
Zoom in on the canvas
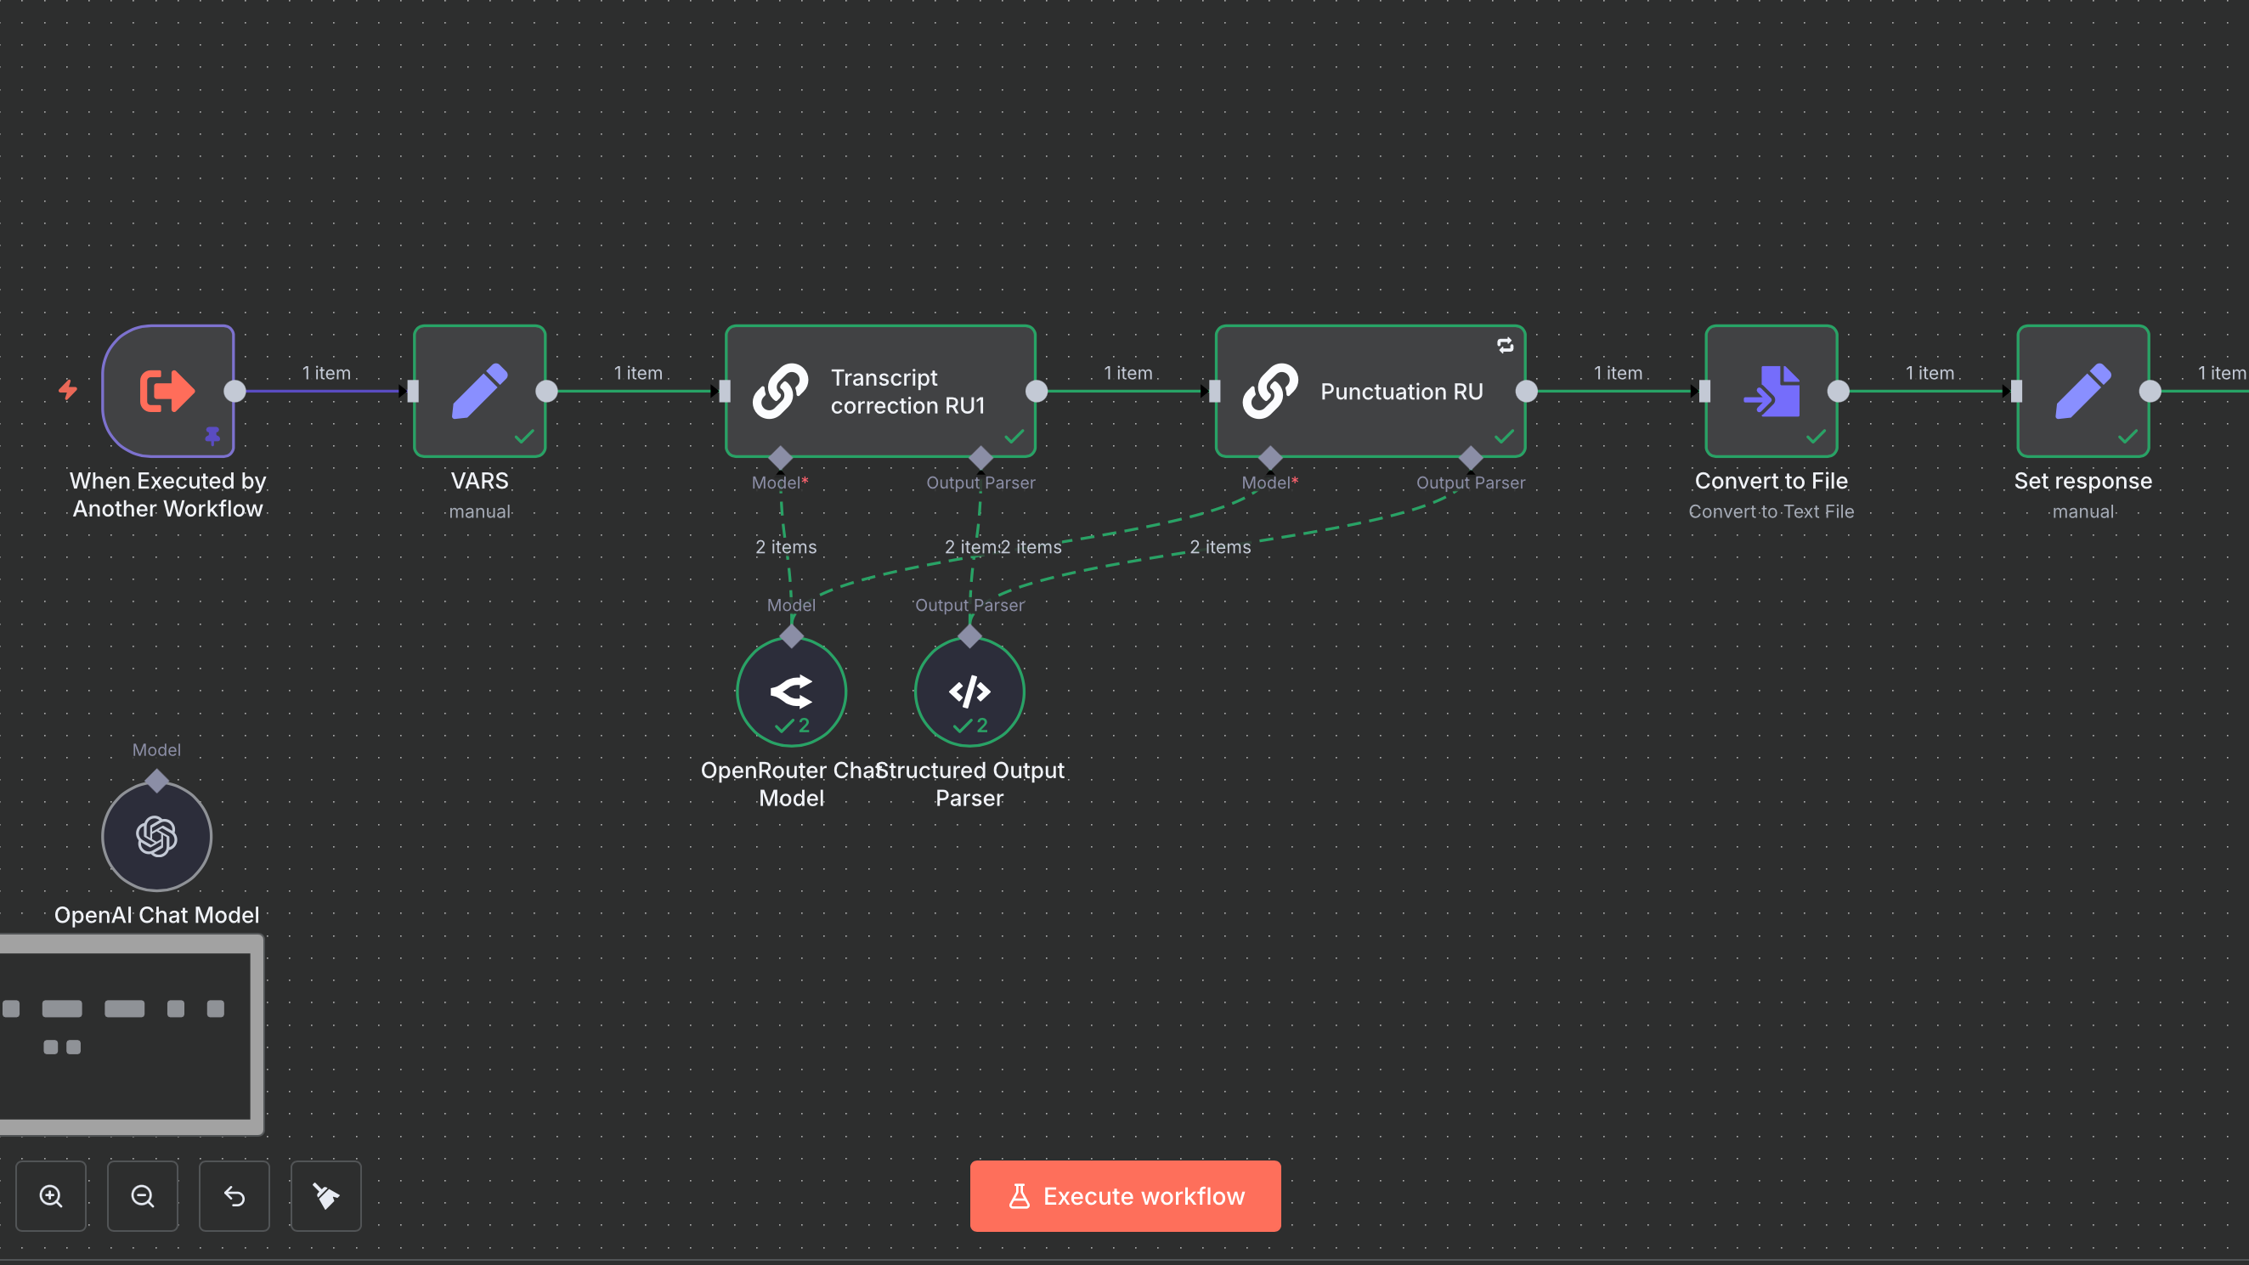[x=51, y=1195]
